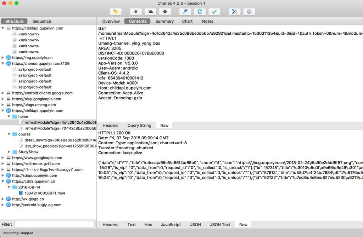Show request Query String tab

[139, 126]
